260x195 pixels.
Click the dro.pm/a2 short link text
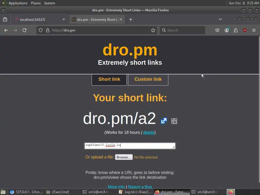click(x=119, y=118)
